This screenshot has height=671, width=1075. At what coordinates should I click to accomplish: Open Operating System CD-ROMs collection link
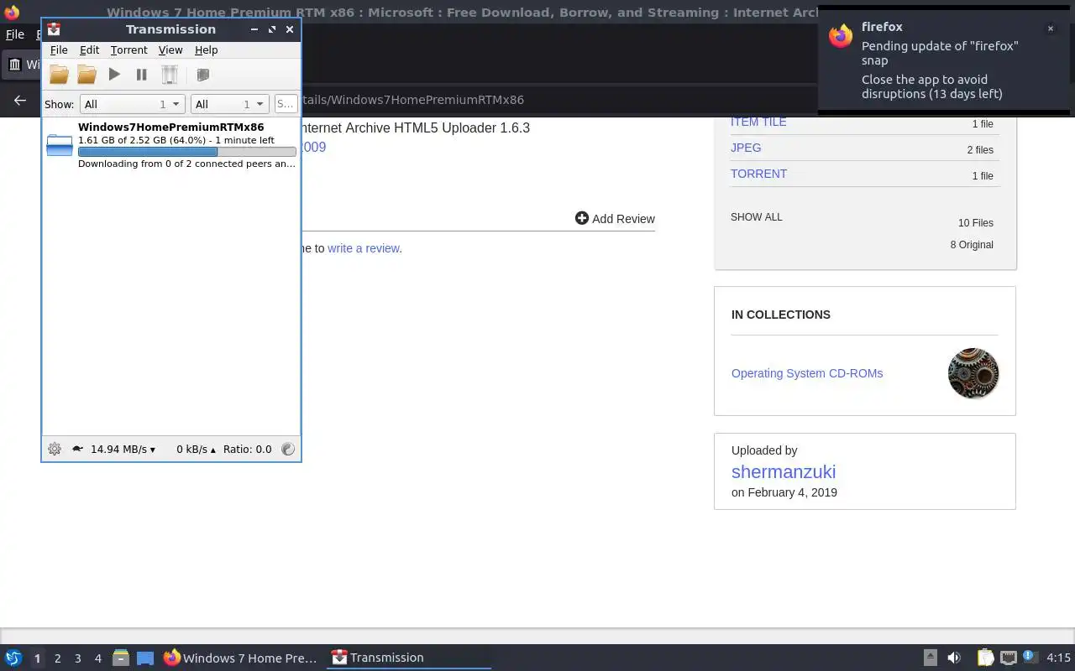(x=807, y=373)
